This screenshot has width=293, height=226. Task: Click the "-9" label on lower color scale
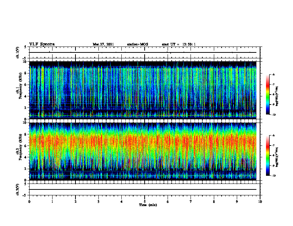point(273,165)
